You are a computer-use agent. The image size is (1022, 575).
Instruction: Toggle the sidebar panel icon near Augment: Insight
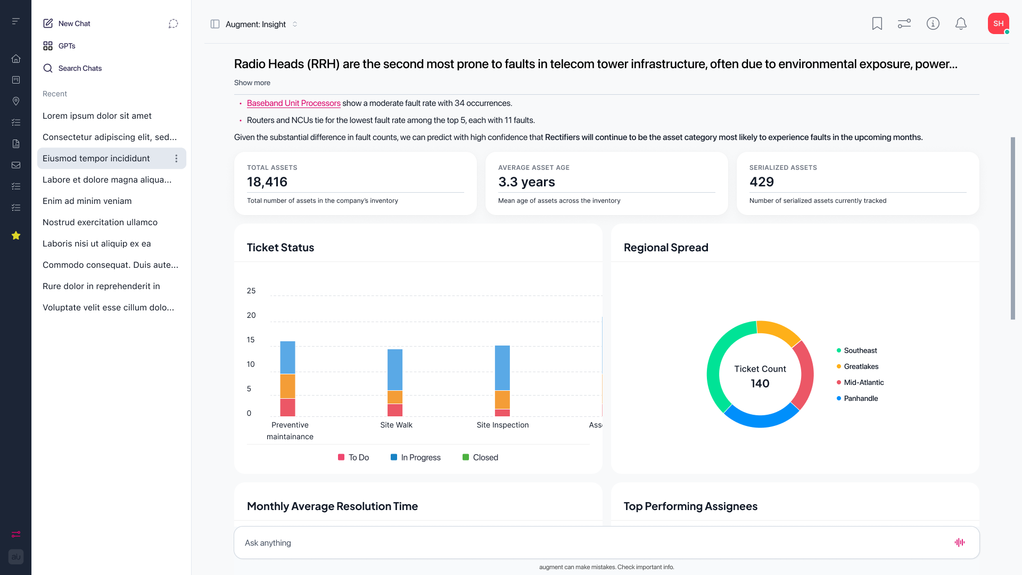coord(215,24)
